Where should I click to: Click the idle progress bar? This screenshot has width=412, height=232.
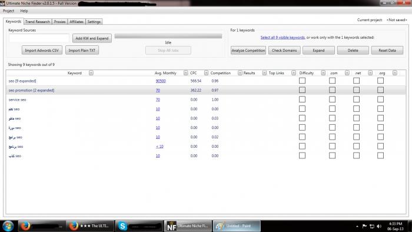coord(168,37)
